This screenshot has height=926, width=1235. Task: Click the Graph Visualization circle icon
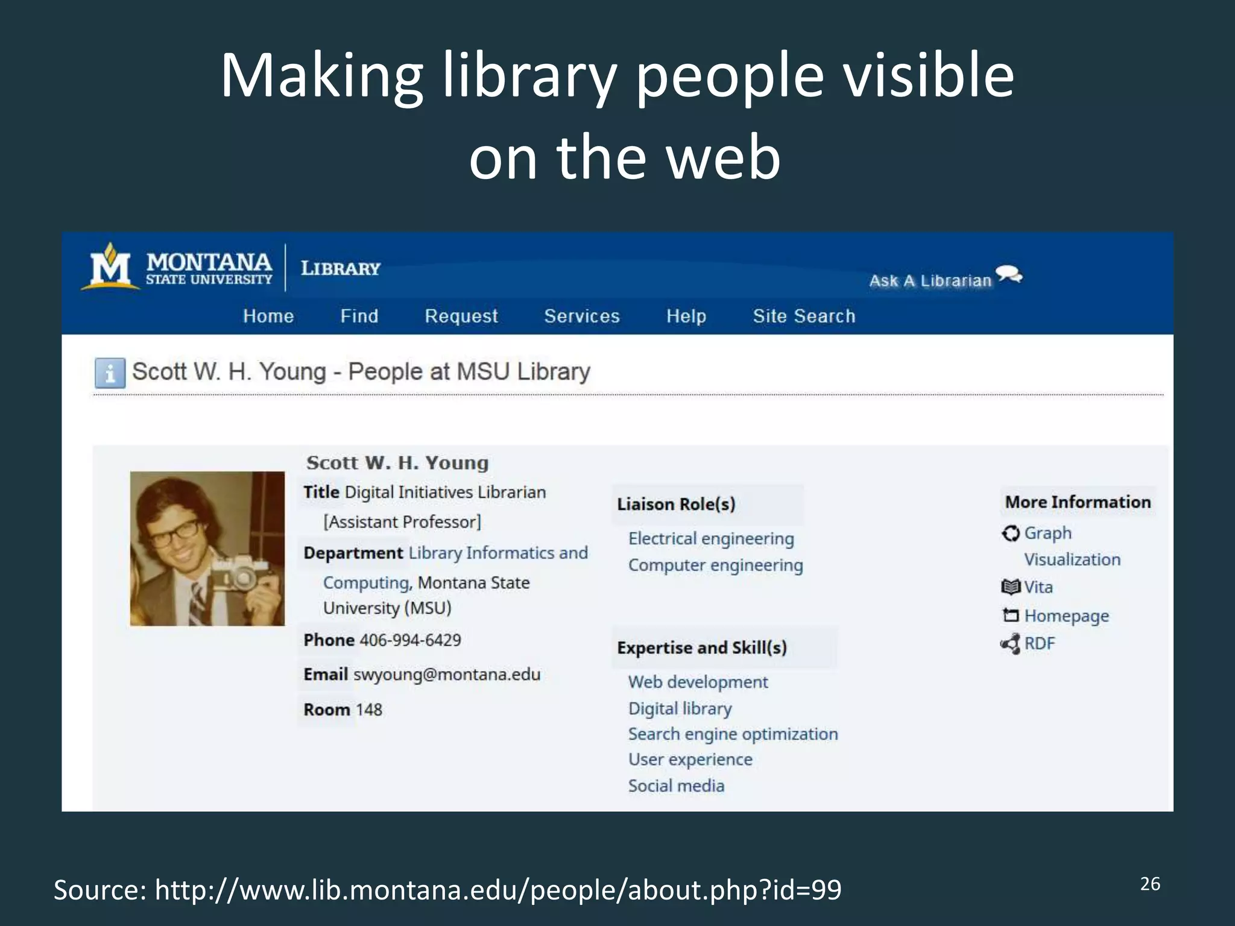[1011, 534]
